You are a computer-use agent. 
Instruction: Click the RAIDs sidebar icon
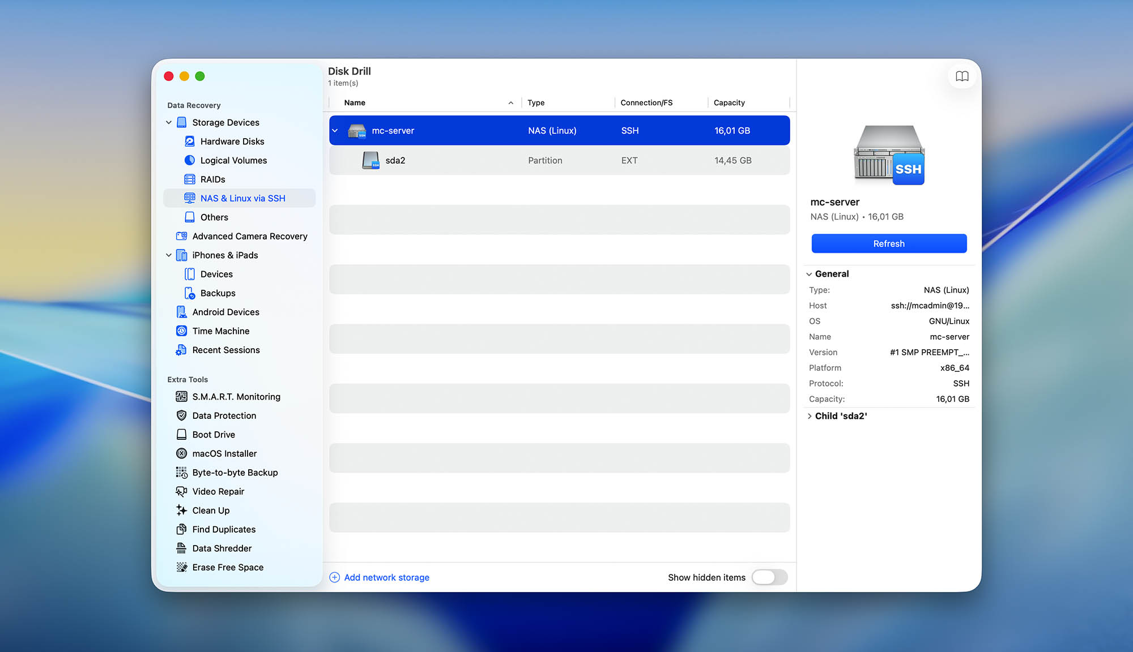point(189,179)
